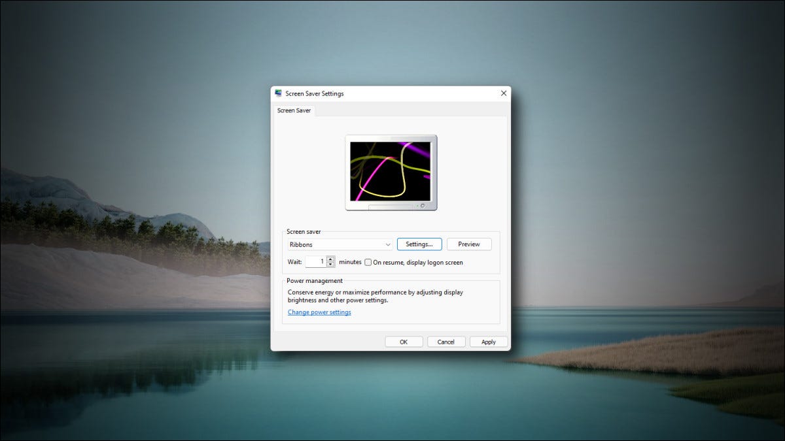Click the "On resume, display logon screen" label text

[418, 262]
